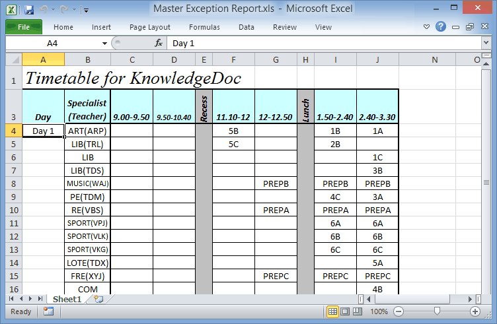The image size is (497, 324).
Task: Insert a new worksheet via tab icon
Action: 98,299
